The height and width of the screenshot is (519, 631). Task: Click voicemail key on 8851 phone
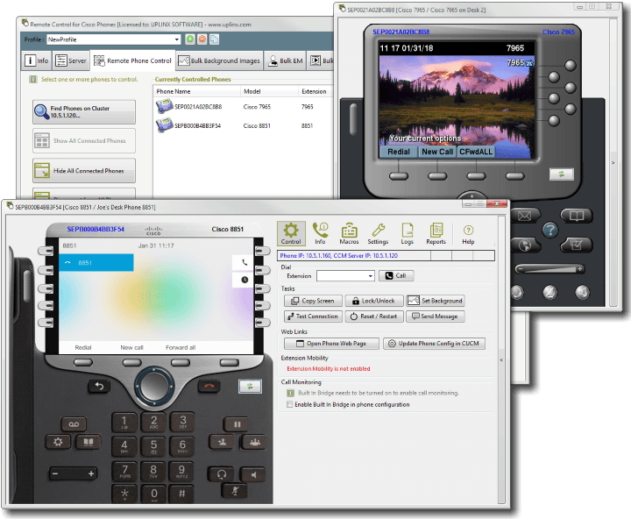(x=74, y=424)
